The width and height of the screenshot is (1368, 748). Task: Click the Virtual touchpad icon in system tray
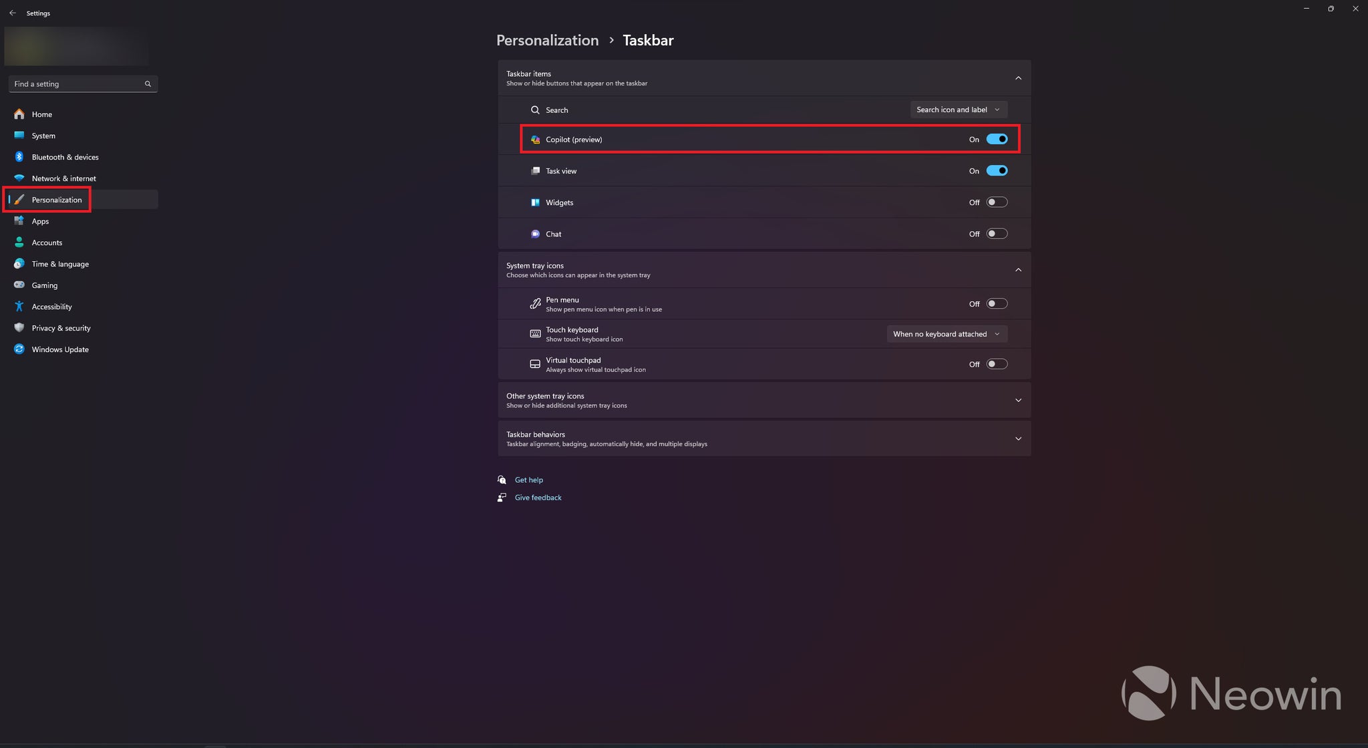click(534, 364)
